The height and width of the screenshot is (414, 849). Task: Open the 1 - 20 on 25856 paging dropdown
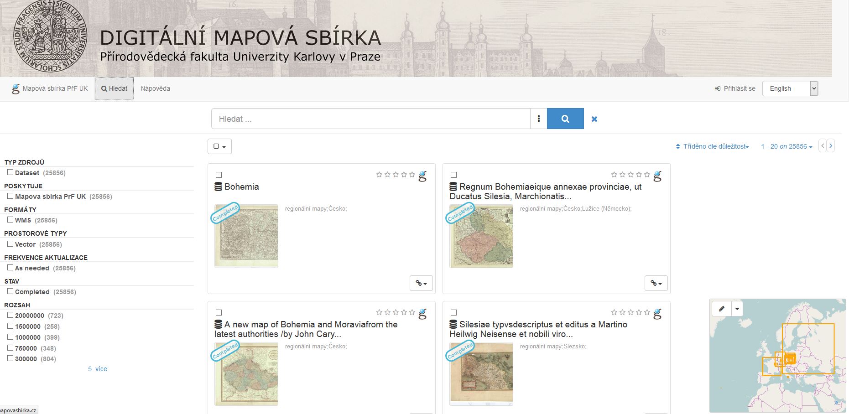click(x=786, y=146)
